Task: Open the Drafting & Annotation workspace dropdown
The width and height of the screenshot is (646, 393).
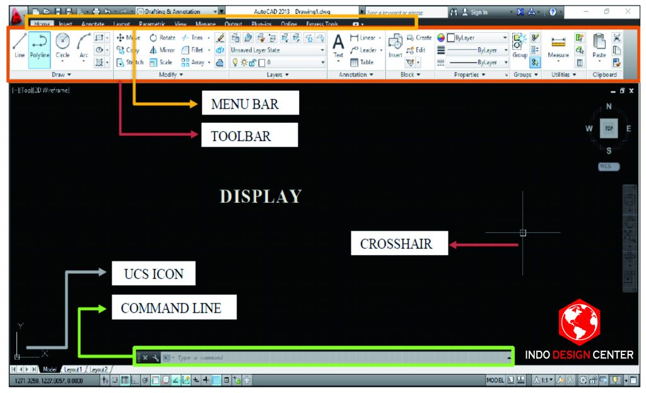Action: pyautogui.click(x=180, y=11)
